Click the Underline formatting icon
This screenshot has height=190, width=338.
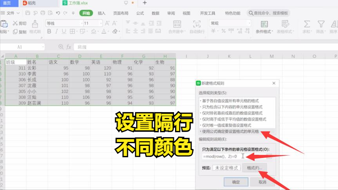point(64,31)
